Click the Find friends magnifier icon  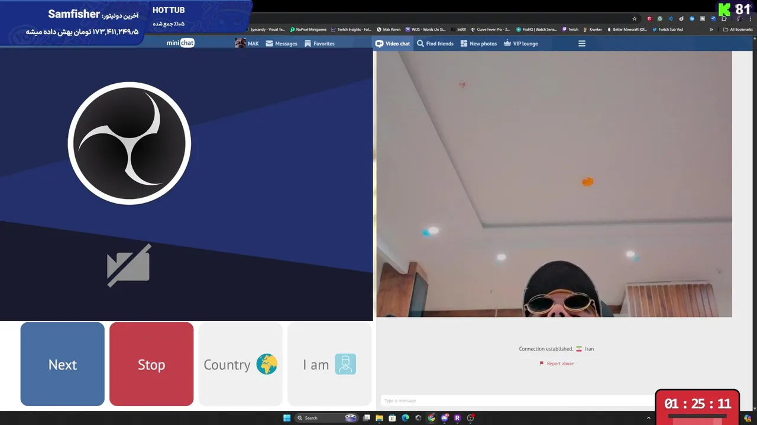click(420, 44)
